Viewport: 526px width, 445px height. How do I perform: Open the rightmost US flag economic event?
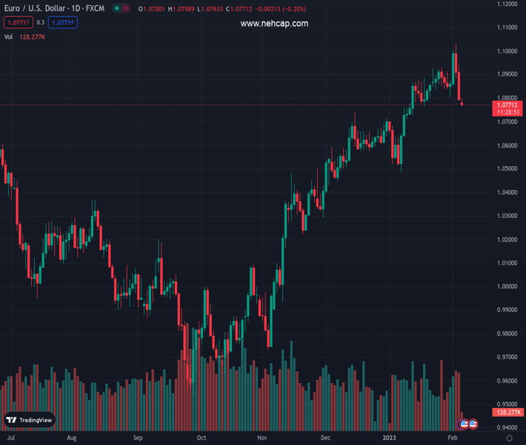pos(473,423)
